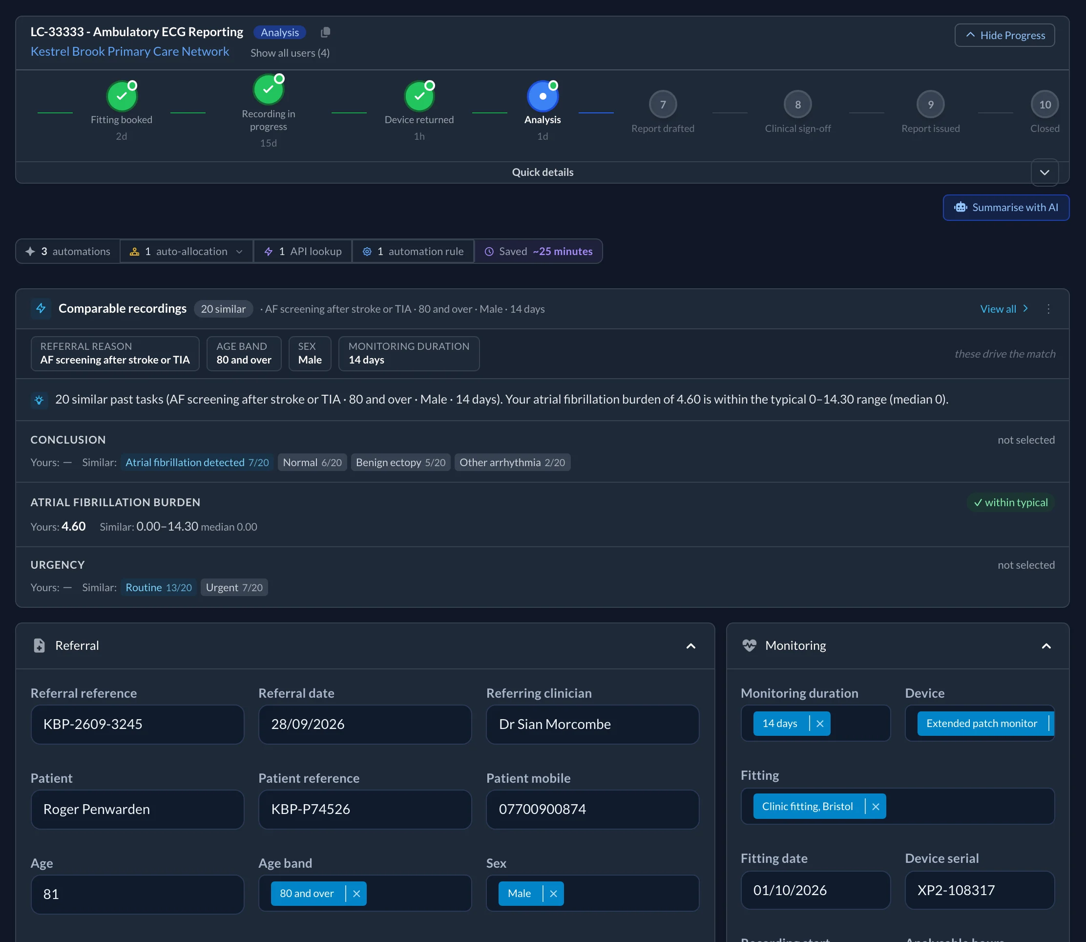
Task: Click the Comparable recordings lightning icon
Action: [x=41, y=309]
